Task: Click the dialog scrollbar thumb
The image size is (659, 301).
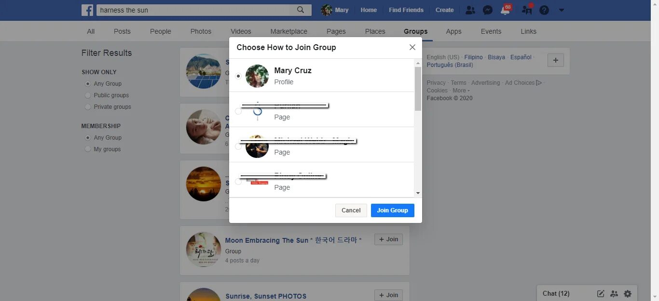Action: 418,89
